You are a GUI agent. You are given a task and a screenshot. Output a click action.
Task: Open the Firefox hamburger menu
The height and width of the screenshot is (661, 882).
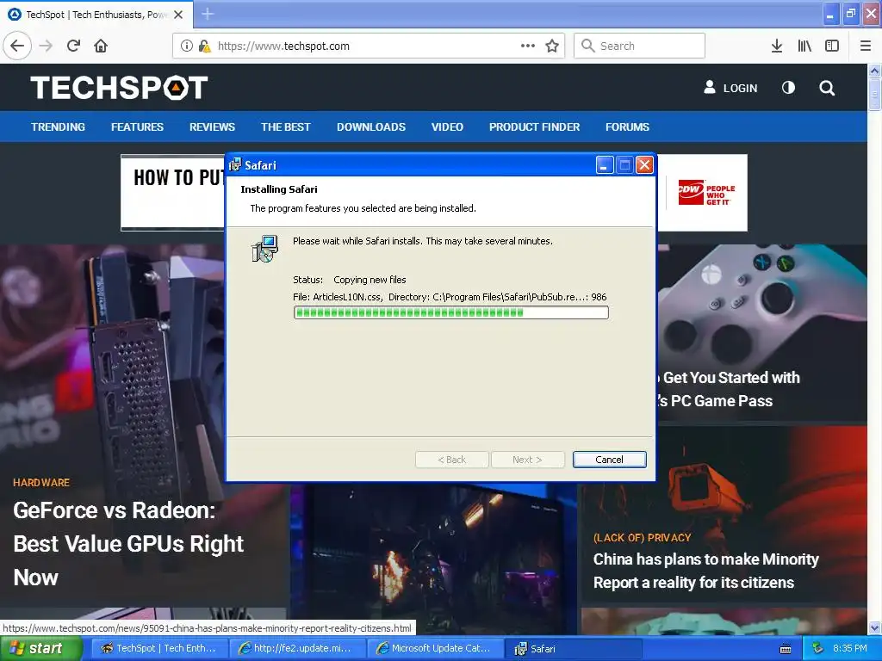(x=865, y=46)
